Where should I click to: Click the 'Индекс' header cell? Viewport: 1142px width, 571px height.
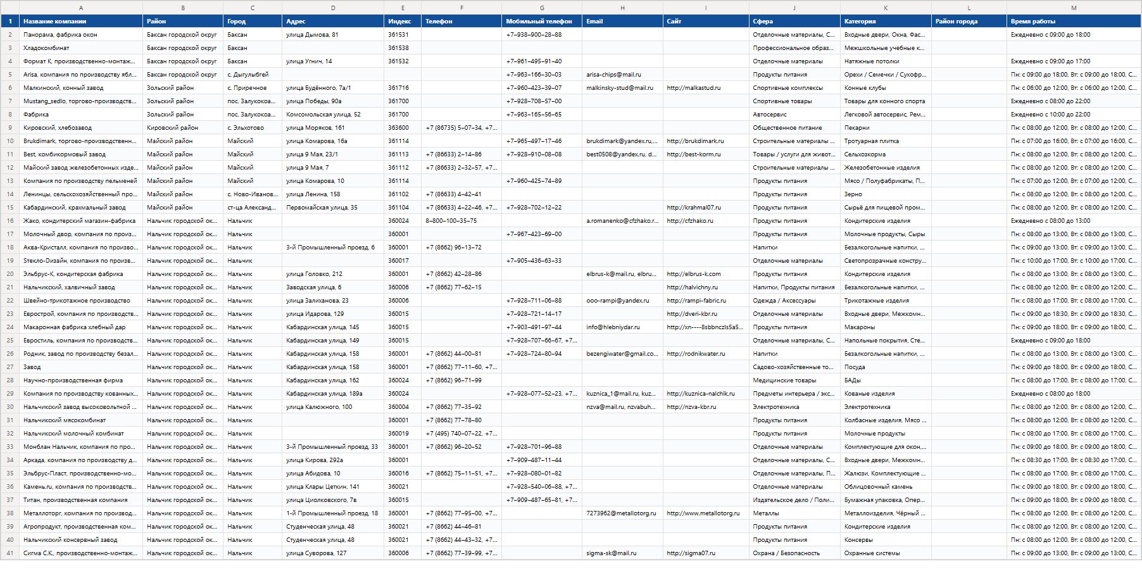click(x=403, y=21)
